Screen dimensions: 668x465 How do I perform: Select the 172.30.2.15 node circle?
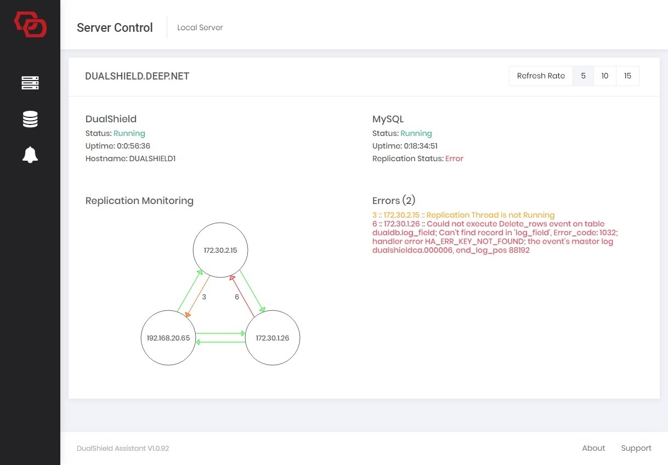(x=220, y=250)
